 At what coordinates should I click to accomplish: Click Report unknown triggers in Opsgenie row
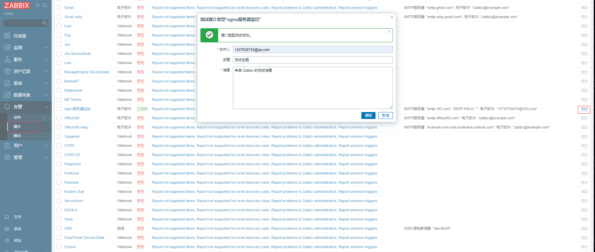pos(358,136)
